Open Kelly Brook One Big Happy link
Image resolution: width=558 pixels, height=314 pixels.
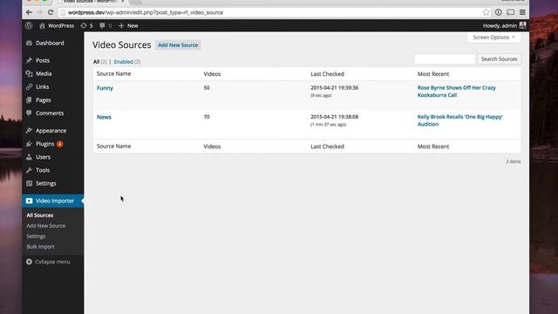459,120
